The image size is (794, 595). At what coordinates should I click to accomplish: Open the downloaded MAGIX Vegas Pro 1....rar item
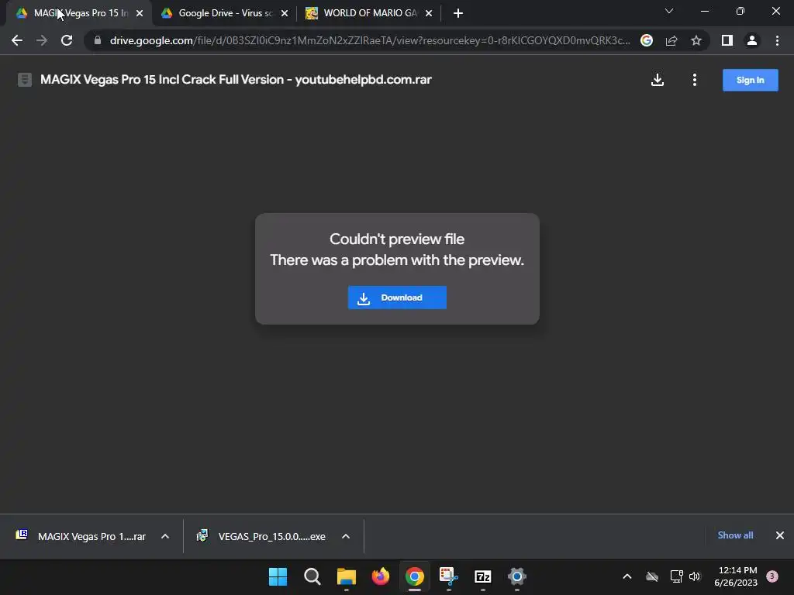(81, 536)
